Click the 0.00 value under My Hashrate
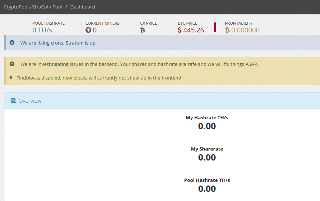 (x=207, y=126)
